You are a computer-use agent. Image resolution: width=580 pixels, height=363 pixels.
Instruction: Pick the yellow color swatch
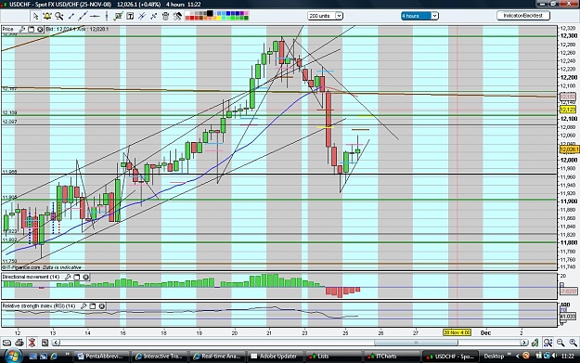[219, 19]
